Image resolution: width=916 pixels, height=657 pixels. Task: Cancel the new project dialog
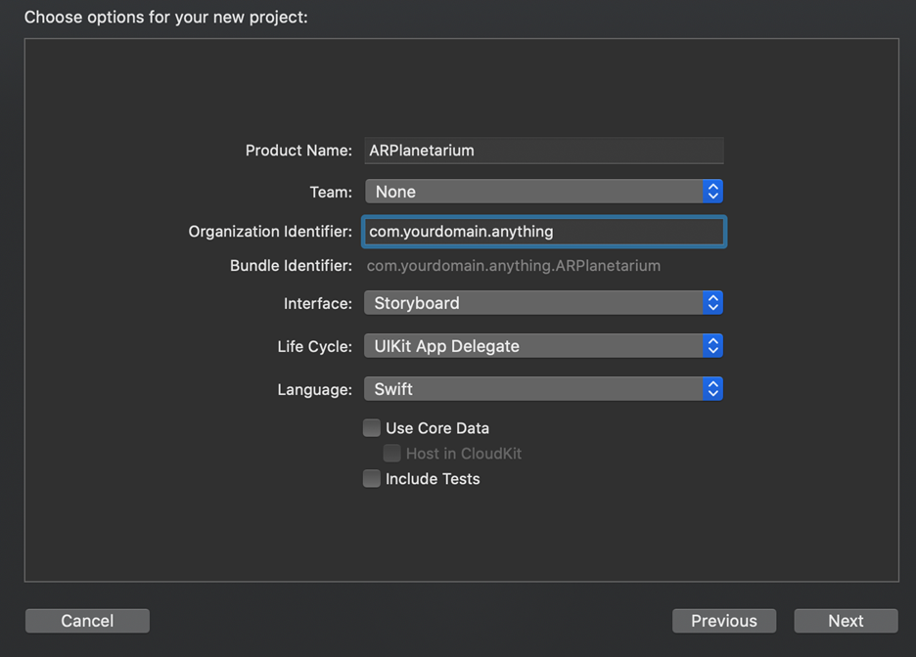[87, 621]
